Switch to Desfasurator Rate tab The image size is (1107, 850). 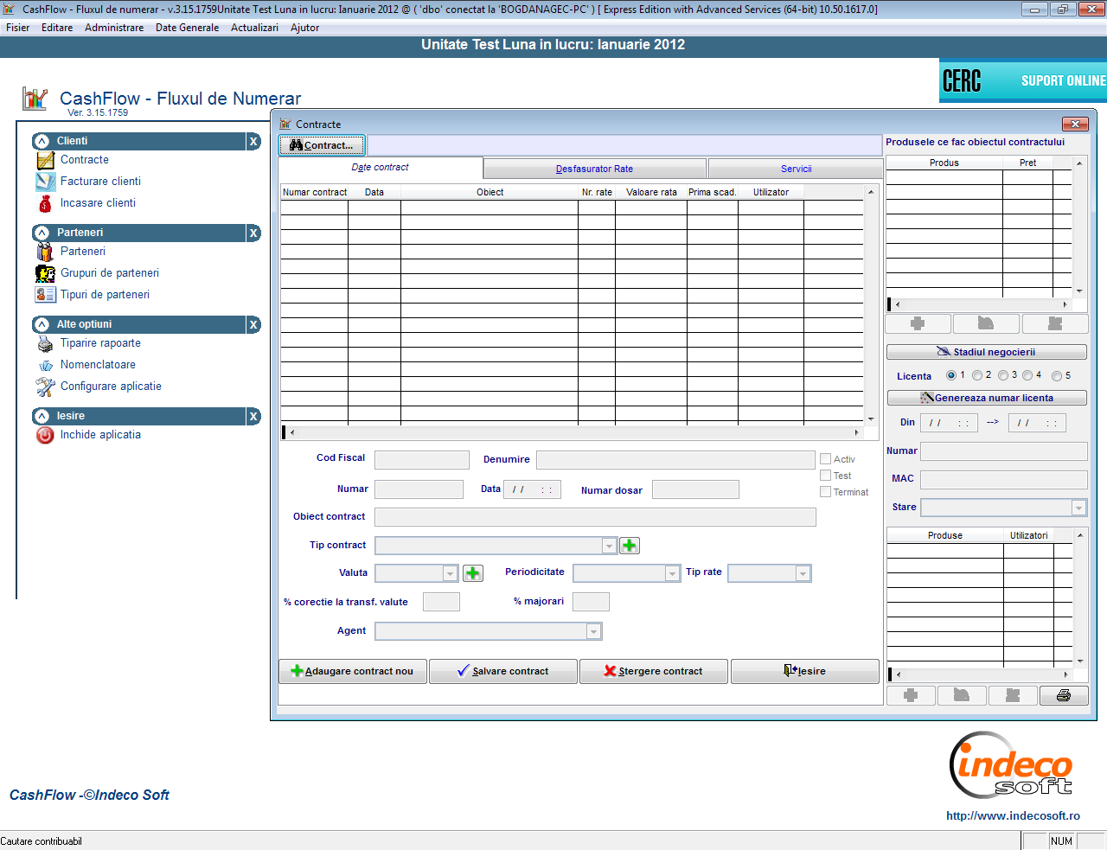(x=594, y=169)
